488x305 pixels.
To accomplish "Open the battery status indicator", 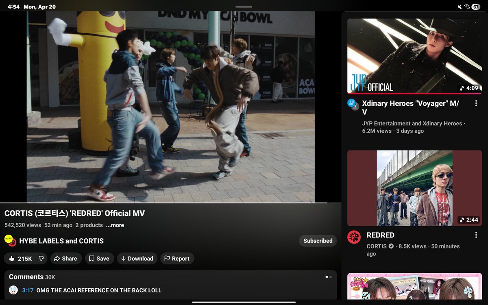I will [476, 7].
